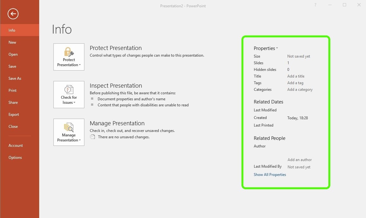Viewport: 366px width, 218px height.
Task: Select New in the sidebar
Action: coord(12,42)
